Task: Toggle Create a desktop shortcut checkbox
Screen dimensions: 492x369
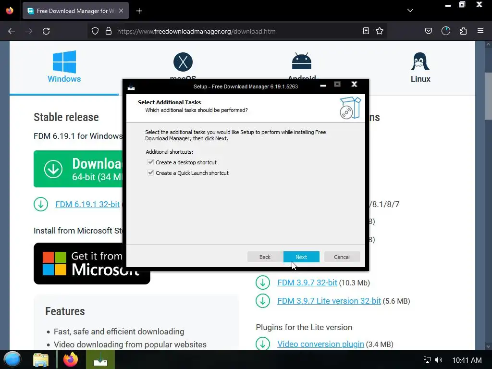Action: [x=150, y=162]
